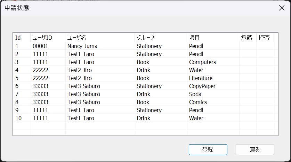Click the ユーザ名 column header
This screenshot has height=162, width=291.
(100, 38)
